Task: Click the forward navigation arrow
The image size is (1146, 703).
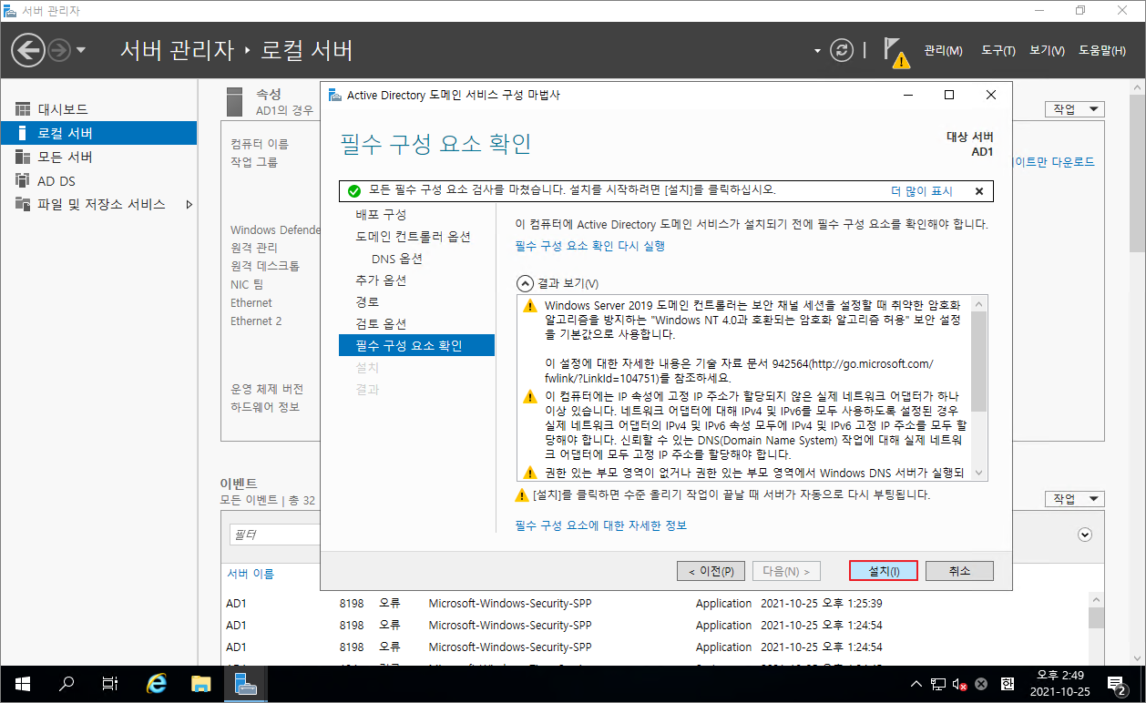Action: (58, 50)
